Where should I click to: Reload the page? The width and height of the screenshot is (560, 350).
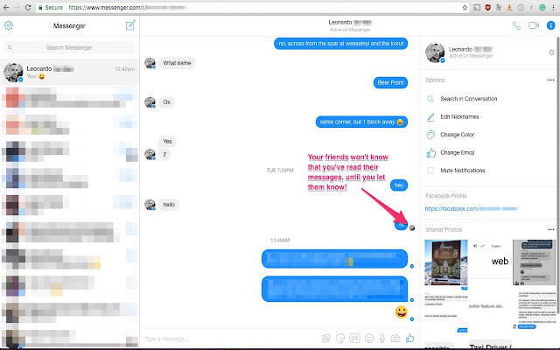[x=27, y=8]
